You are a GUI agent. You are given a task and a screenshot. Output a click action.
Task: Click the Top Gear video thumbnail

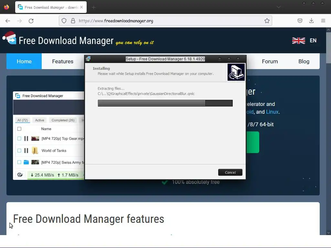pyautogui.click(x=35, y=139)
